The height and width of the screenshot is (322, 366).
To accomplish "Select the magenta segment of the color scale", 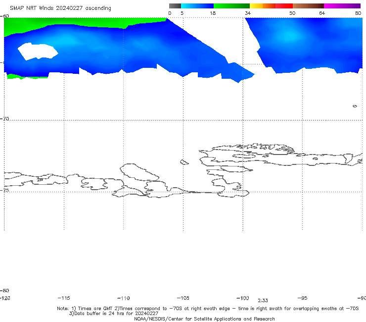I will 342,6.
